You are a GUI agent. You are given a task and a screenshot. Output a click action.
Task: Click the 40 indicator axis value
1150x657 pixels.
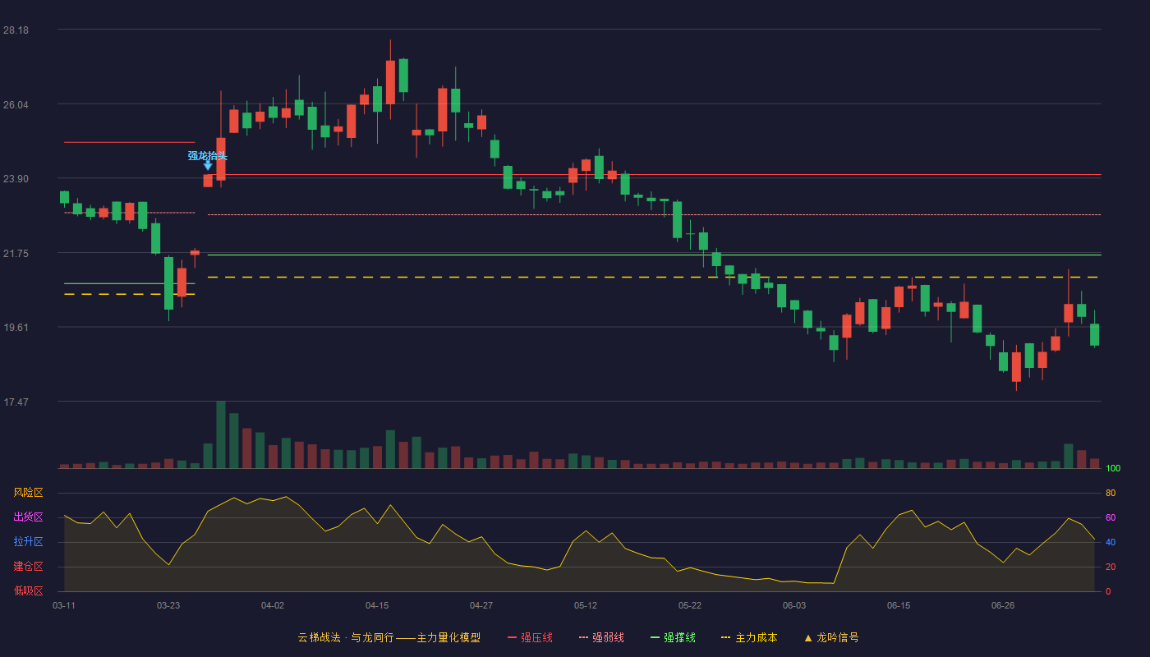[1111, 542]
